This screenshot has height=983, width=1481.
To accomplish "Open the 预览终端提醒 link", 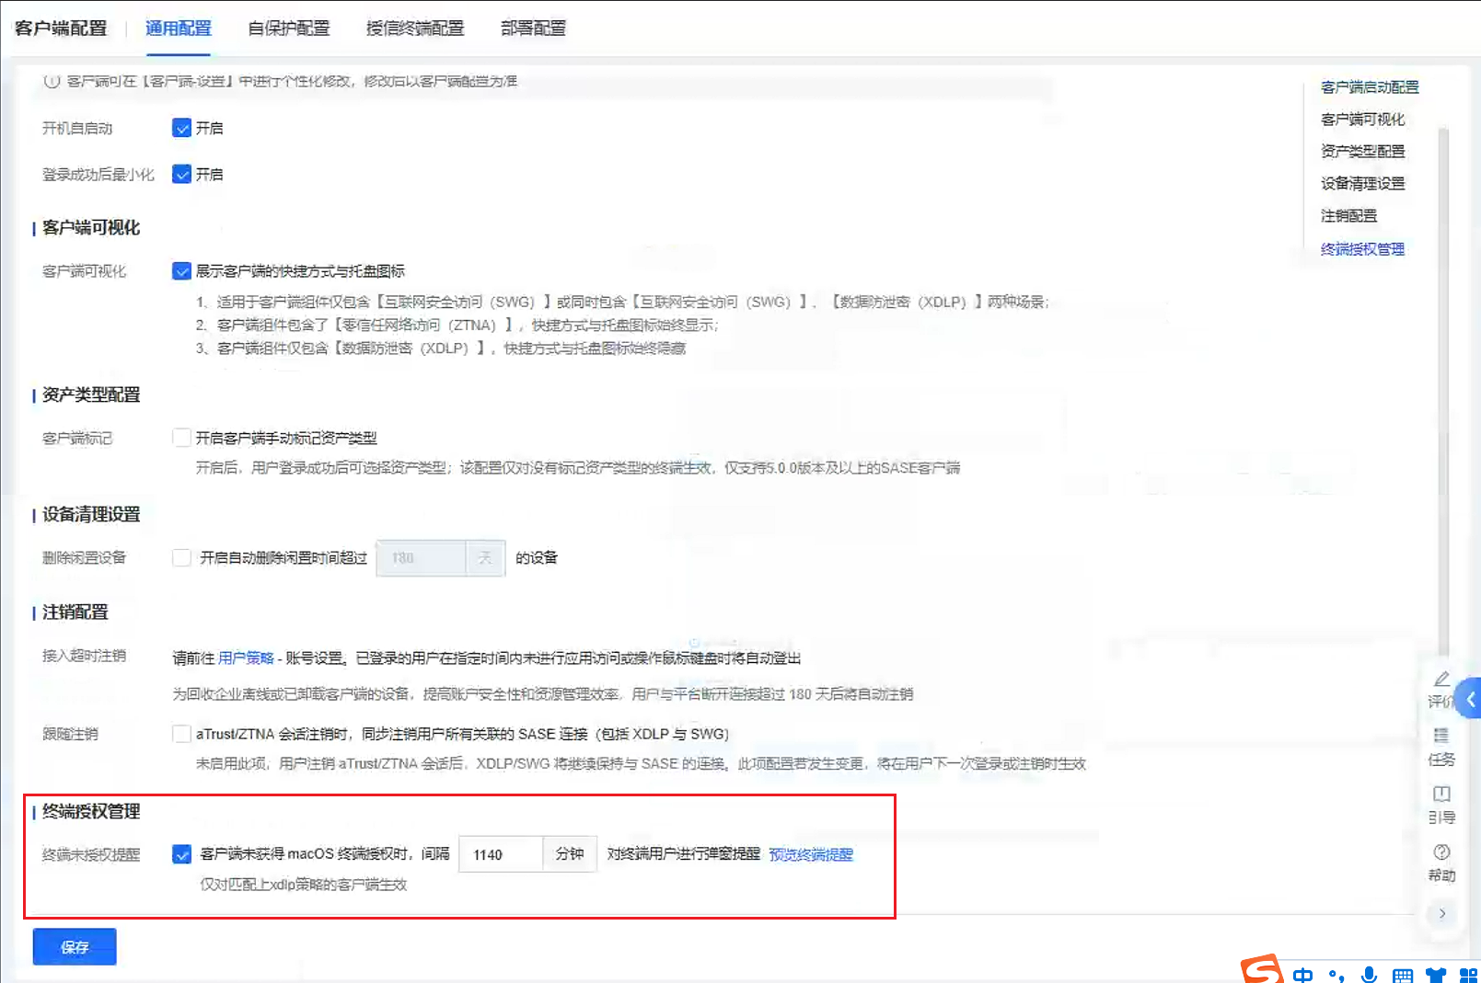I will (811, 854).
